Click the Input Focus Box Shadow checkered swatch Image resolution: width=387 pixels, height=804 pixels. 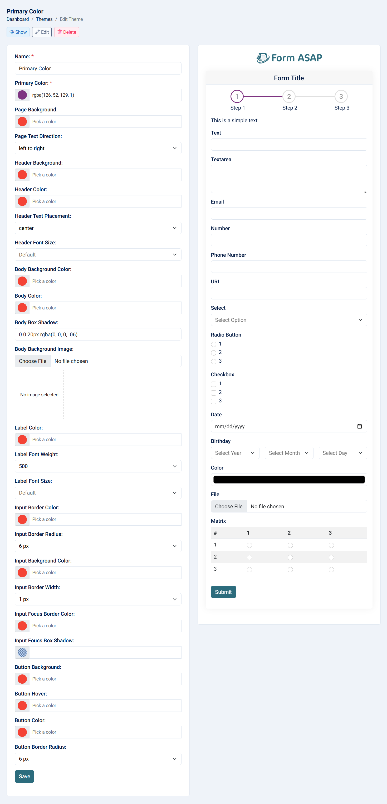pos(22,652)
